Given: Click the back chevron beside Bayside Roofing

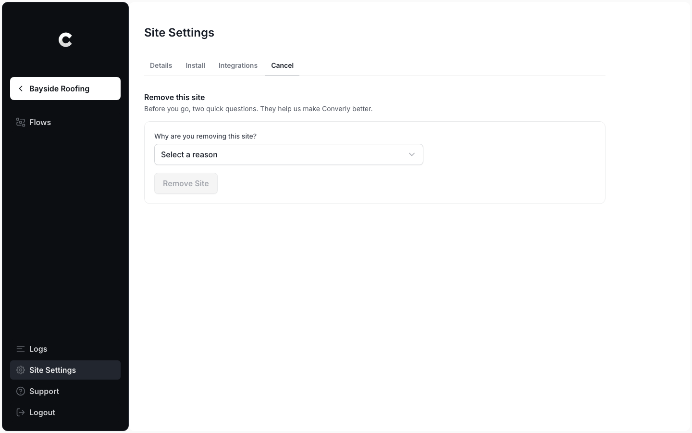Looking at the screenshot, I should pyautogui.click(x=21, y=89).
